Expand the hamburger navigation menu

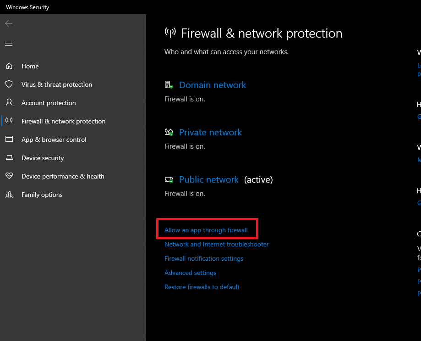point(9,44)
